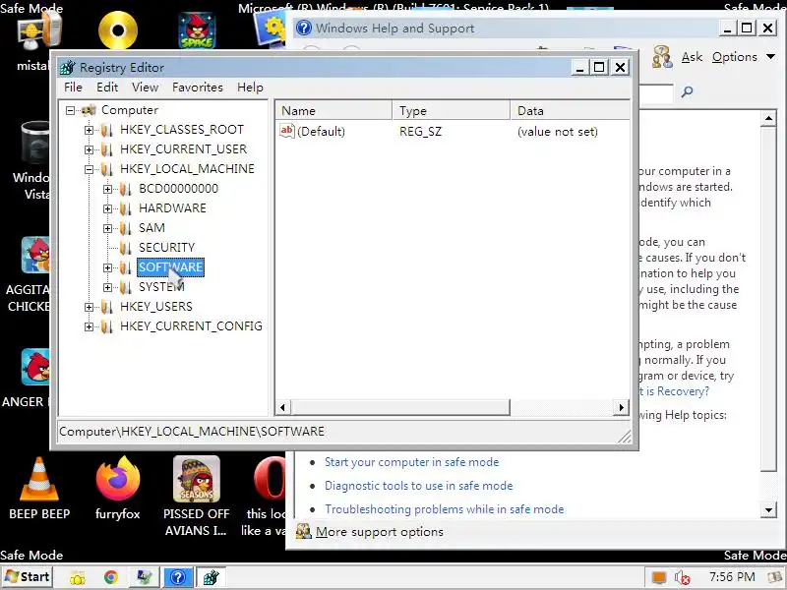Image resolution: width=787 pixels, height=590 pixels.
Task: Select the HKEY_CLASSES_ROOT folder icon
Action: [107, 130]
